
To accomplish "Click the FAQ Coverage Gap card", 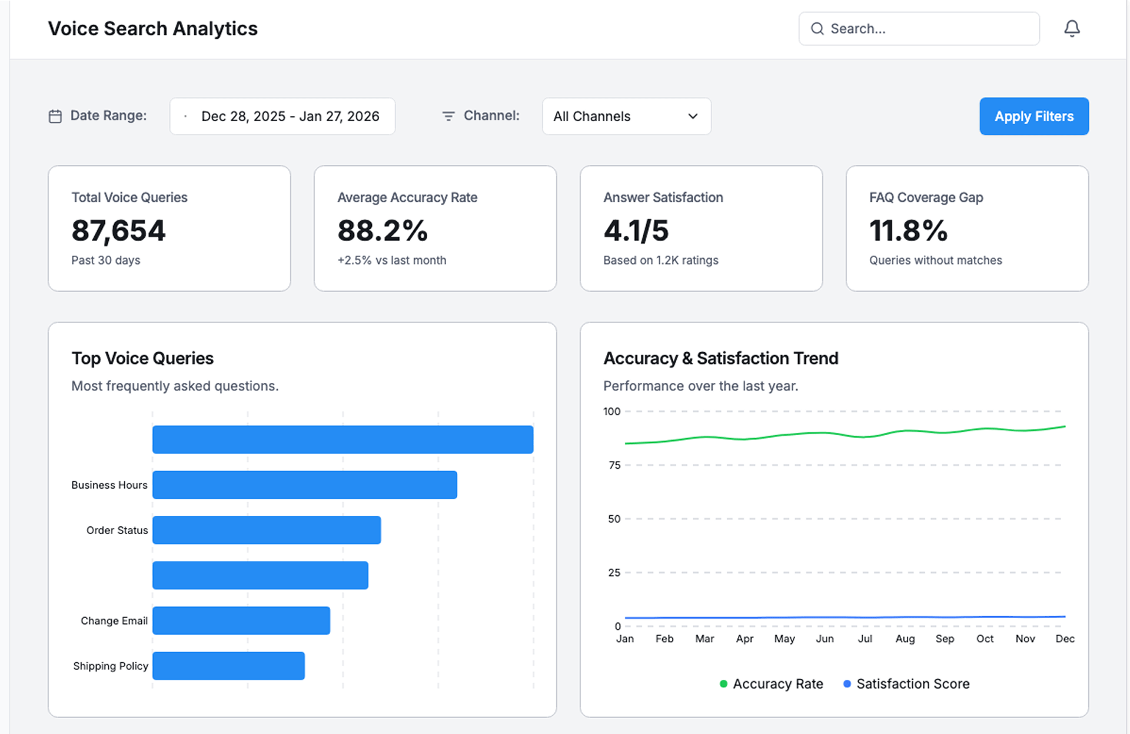I will tap(967, 228).
